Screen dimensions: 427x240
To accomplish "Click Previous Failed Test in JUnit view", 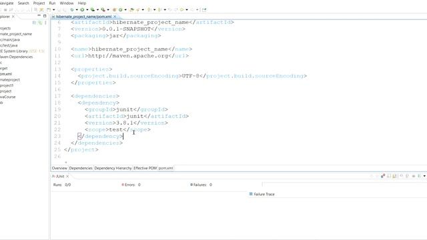I will [x=377, y=176].
